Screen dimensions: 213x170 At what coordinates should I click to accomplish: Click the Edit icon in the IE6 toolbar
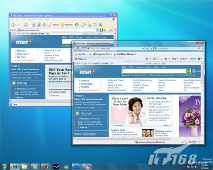(x=94, y=25)
